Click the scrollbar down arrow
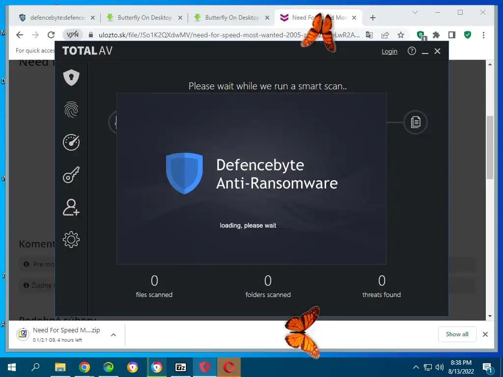Screen dimensions: 503x377 490,316
